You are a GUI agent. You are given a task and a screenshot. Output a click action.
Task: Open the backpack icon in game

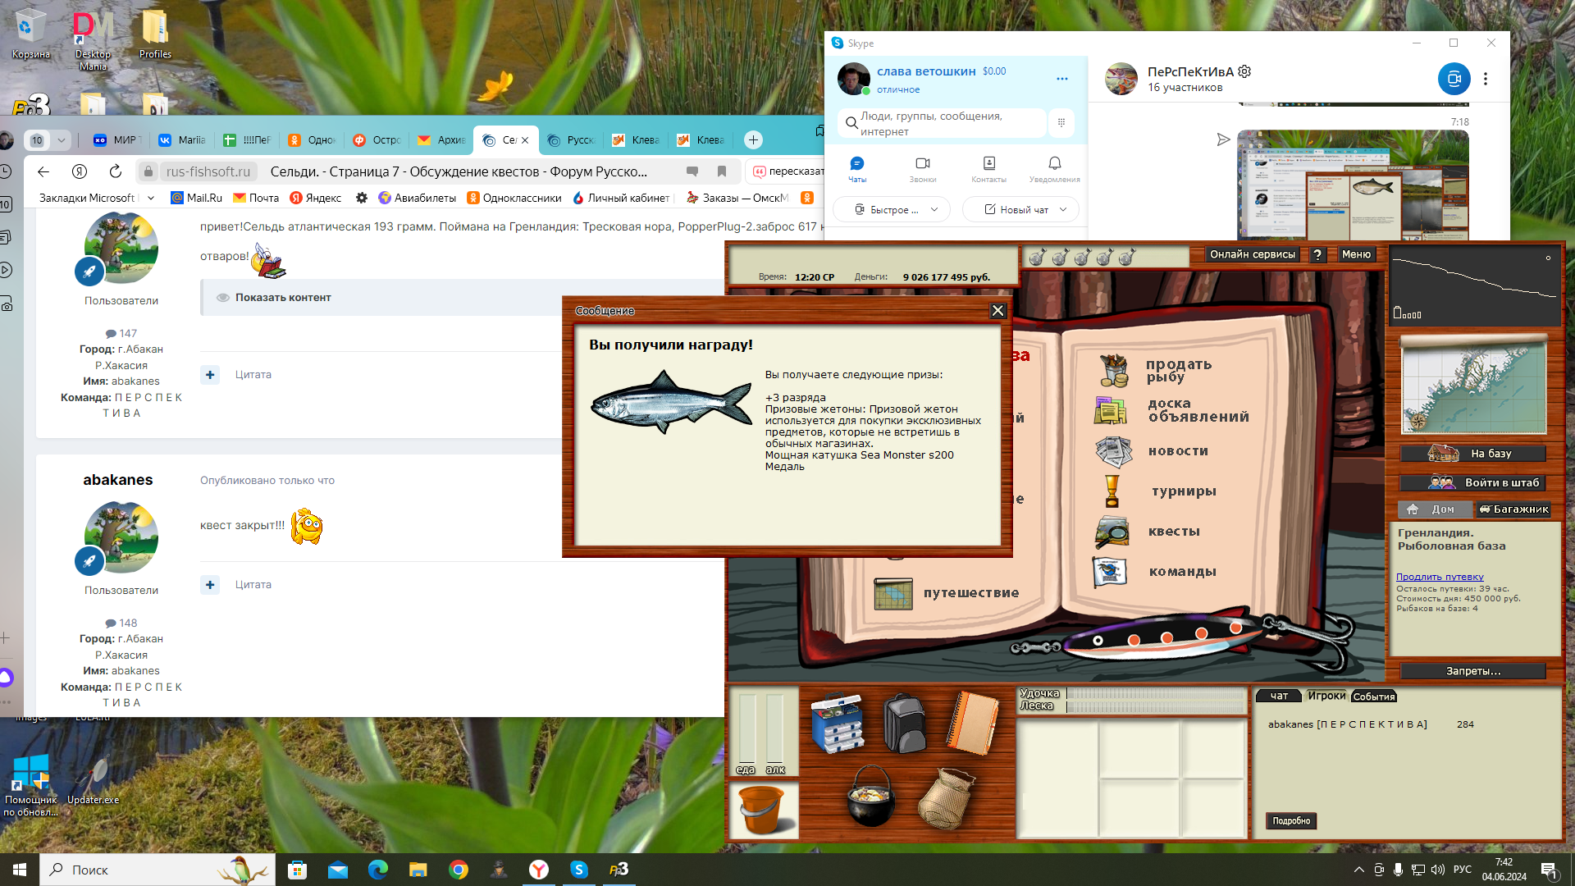[905, 723]
